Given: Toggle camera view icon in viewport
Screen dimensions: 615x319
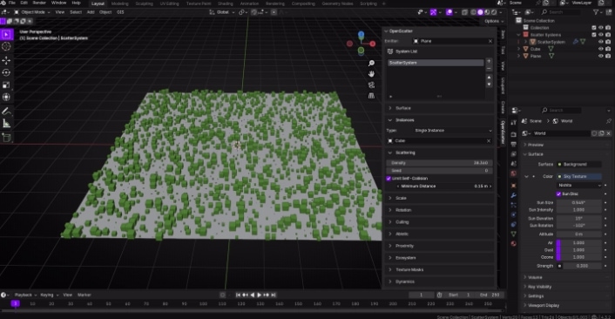Looking at the screenshot, I should [x=371, y=85].
